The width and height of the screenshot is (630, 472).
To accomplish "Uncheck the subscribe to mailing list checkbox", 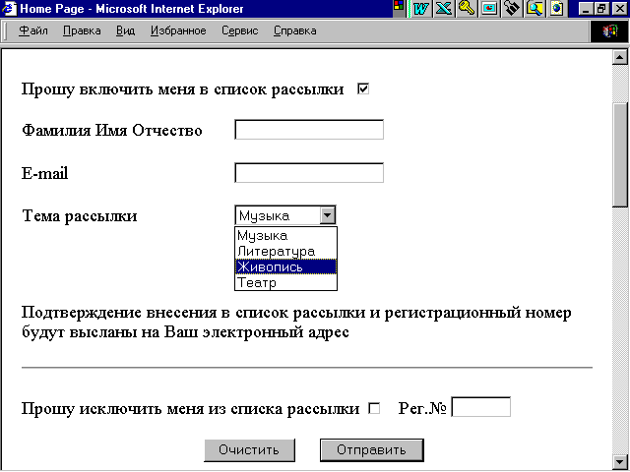I will pos(363,88).
